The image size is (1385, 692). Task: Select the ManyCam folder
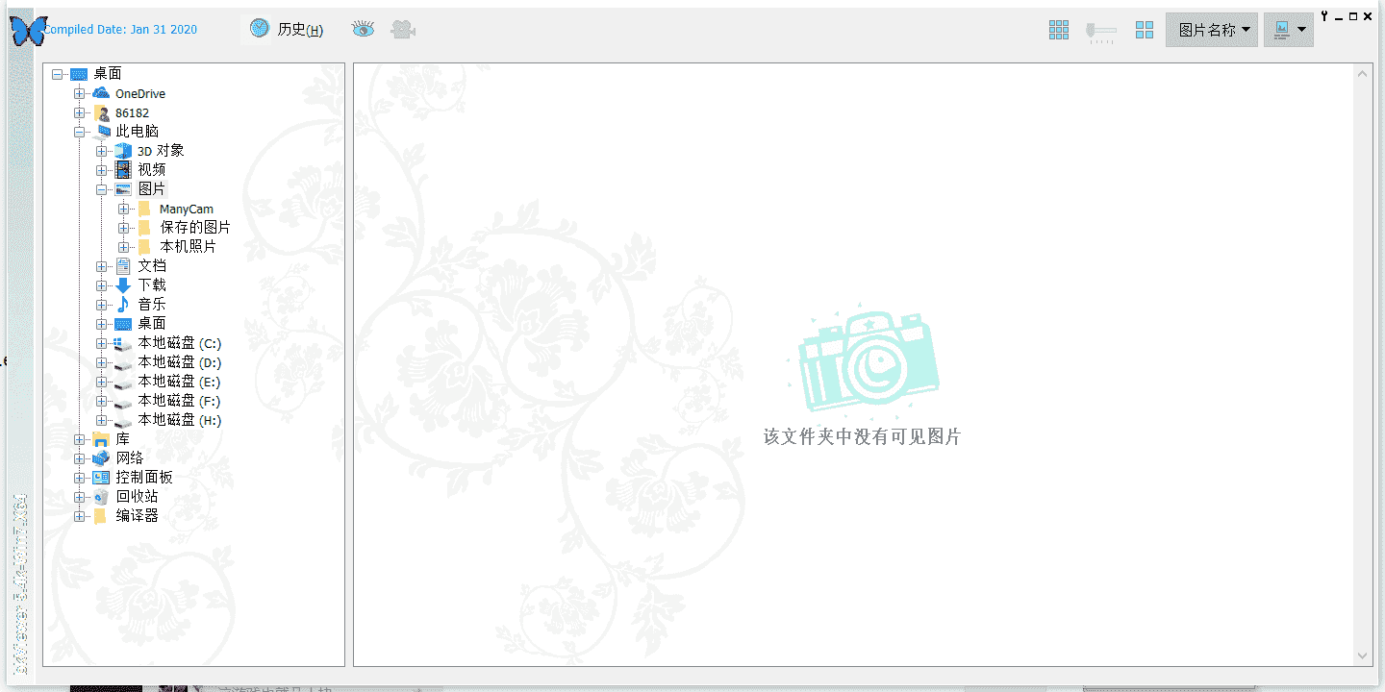[187, 209]
